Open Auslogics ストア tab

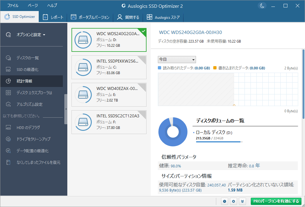point(163,17)
